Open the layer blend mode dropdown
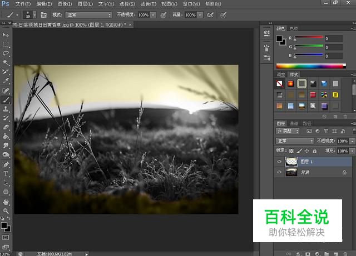 pos(295,141)
